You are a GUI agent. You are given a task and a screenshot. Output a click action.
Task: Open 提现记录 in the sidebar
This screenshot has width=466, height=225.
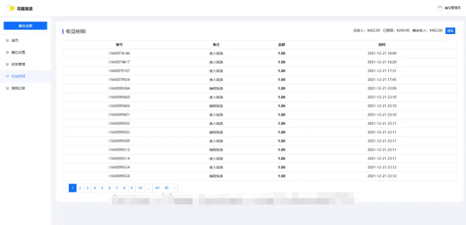click(x=18, y=88)
